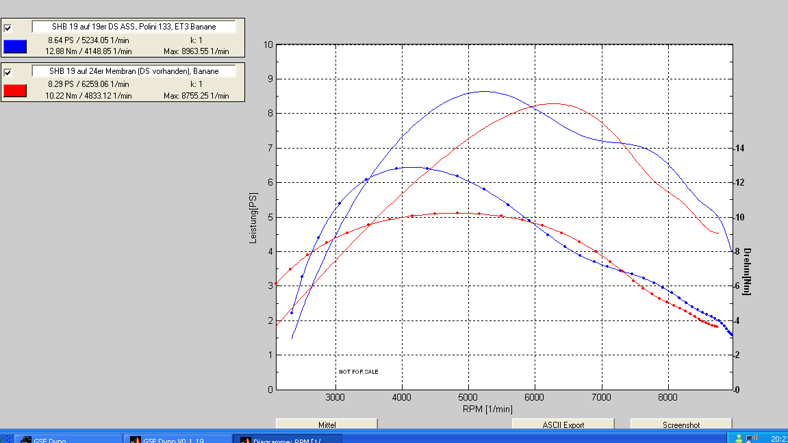Open the volume icon in system tray

pos(751,438)
